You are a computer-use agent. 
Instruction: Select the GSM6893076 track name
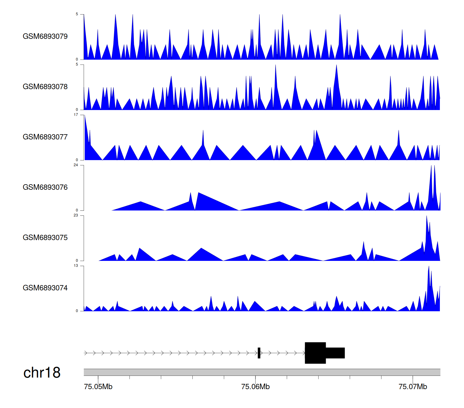coord(45,188)
